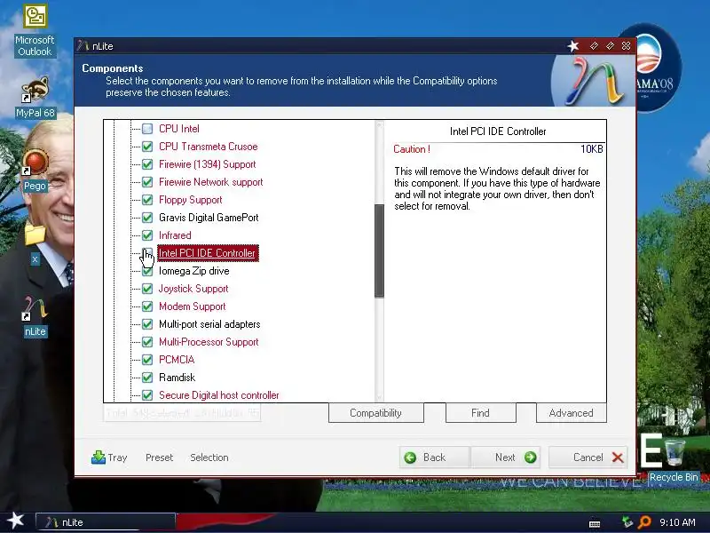Select the CPU Intel tree item
Image resolution: width=710 pixels, height=533 pixels.
point(179,129)
